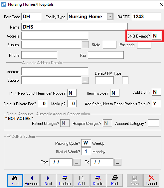
Task: Click the Find binoculars button
Action: click(x=15, y=180)
